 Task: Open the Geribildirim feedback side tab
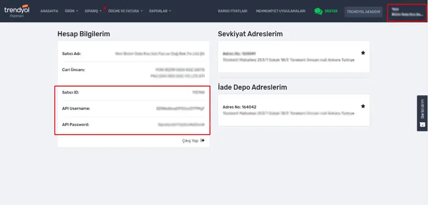tap(422, 113)
